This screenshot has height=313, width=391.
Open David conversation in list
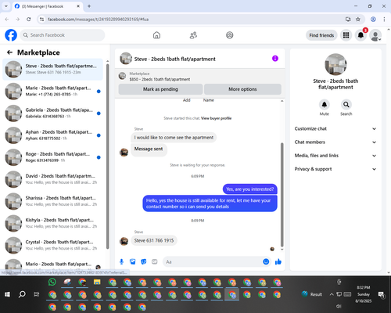pyautogui.click(x=52, y=179)
